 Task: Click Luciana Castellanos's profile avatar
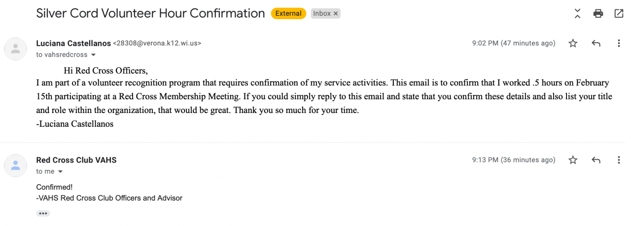tap(15, 49)
